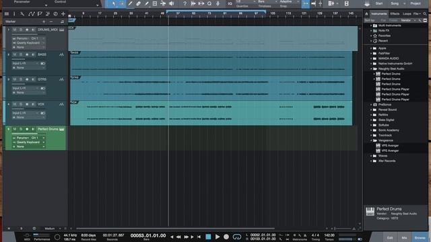Choose the Mute tool in toolbar
Viewport: 431px width, 242px height.
click(155, 3)
